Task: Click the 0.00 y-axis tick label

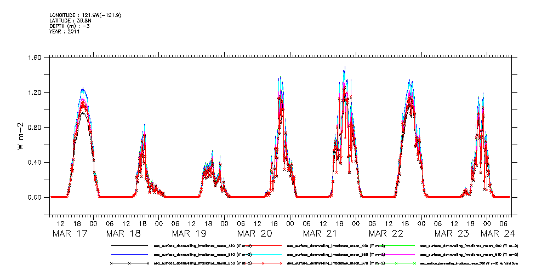Action: click(x=35, y=197)
